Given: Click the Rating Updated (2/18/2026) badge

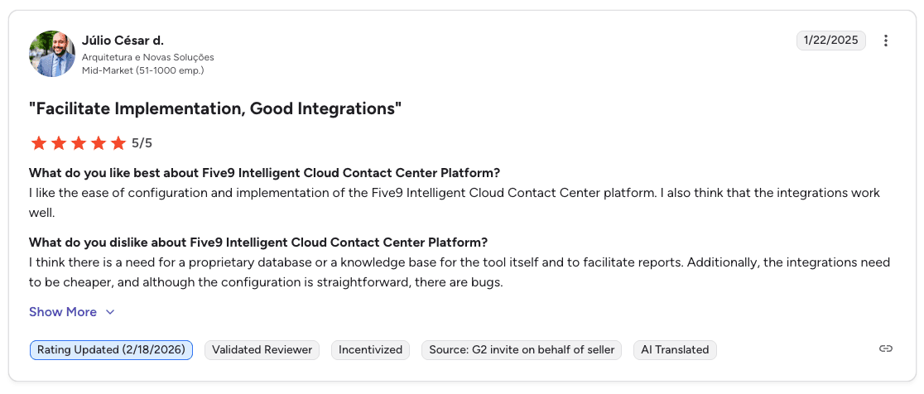Looking at the screenshot, I should point(111,349).
